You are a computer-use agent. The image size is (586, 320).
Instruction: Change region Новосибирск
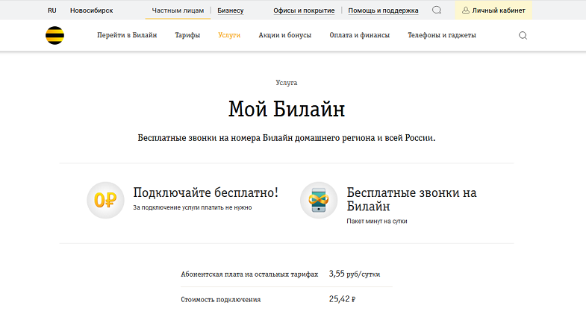pos(92,10)
